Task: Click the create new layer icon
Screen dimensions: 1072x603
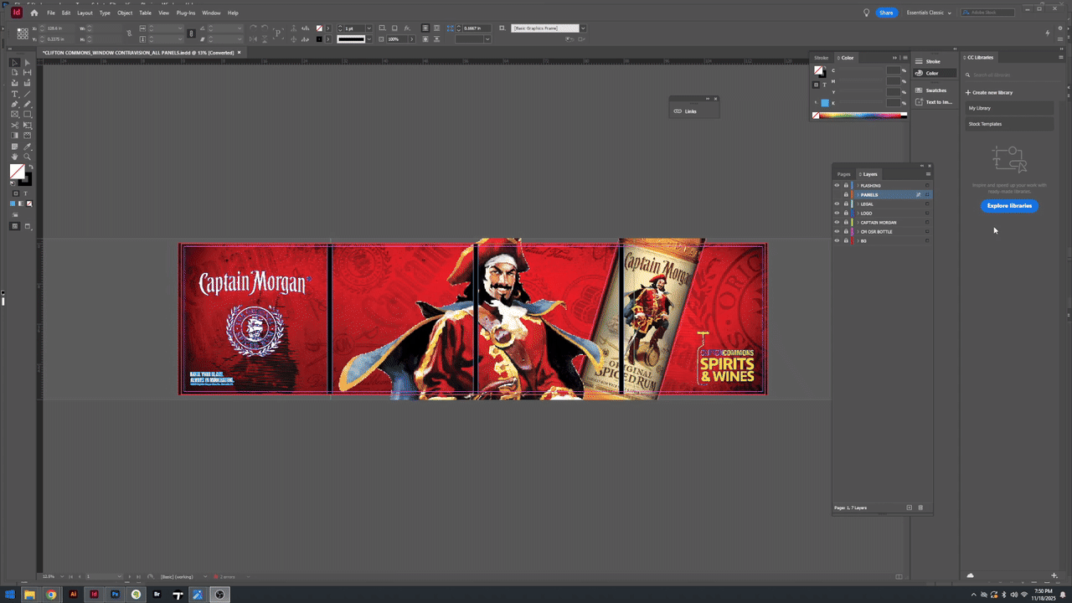Action: [x=910, y=508]
